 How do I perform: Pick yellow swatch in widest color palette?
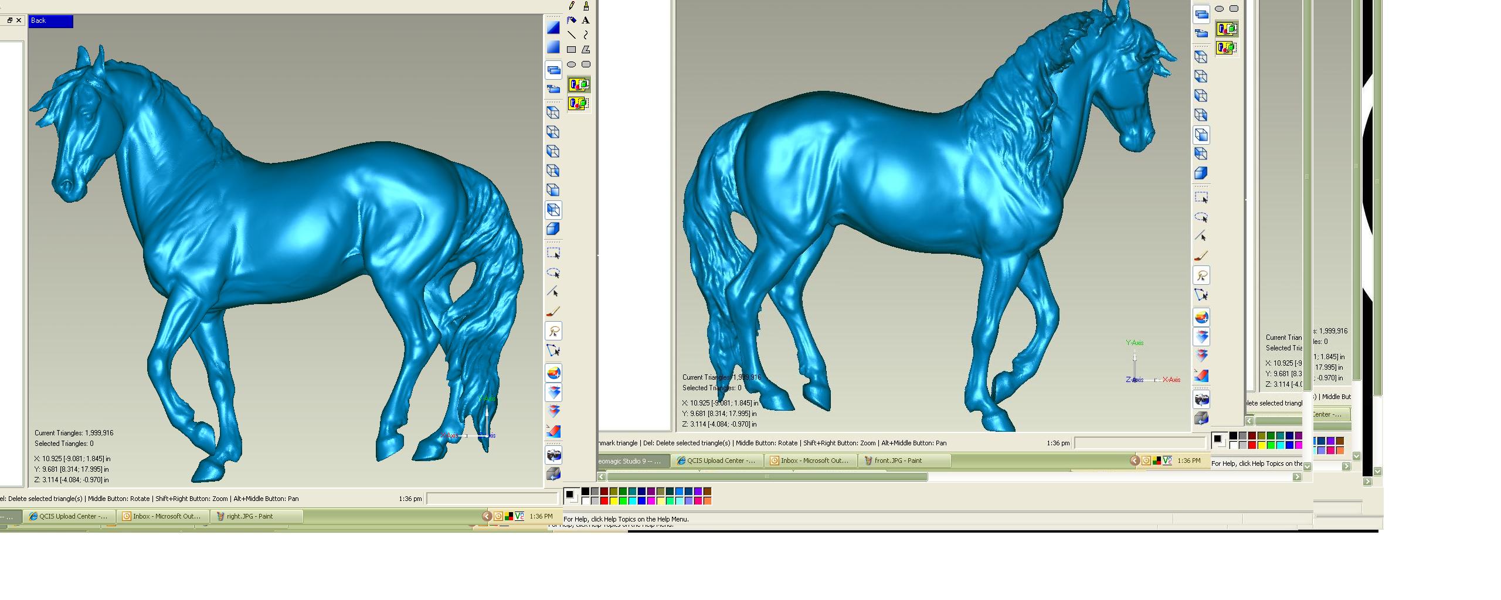point(613,501)
